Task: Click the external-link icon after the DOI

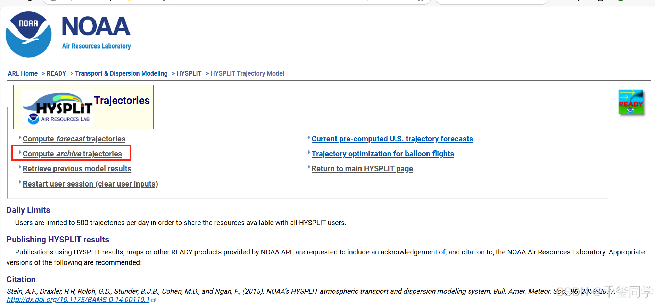Action: pyautogui.click(x=153, y=300)
